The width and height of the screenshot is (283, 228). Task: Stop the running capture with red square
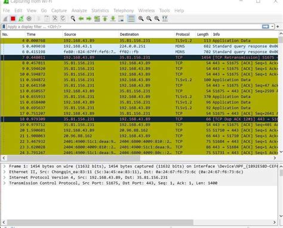pos(13,19)
